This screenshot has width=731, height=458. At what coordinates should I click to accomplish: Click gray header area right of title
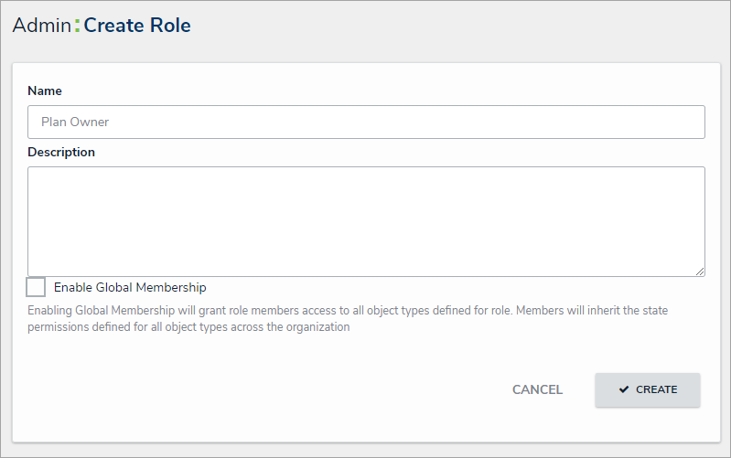457,26
